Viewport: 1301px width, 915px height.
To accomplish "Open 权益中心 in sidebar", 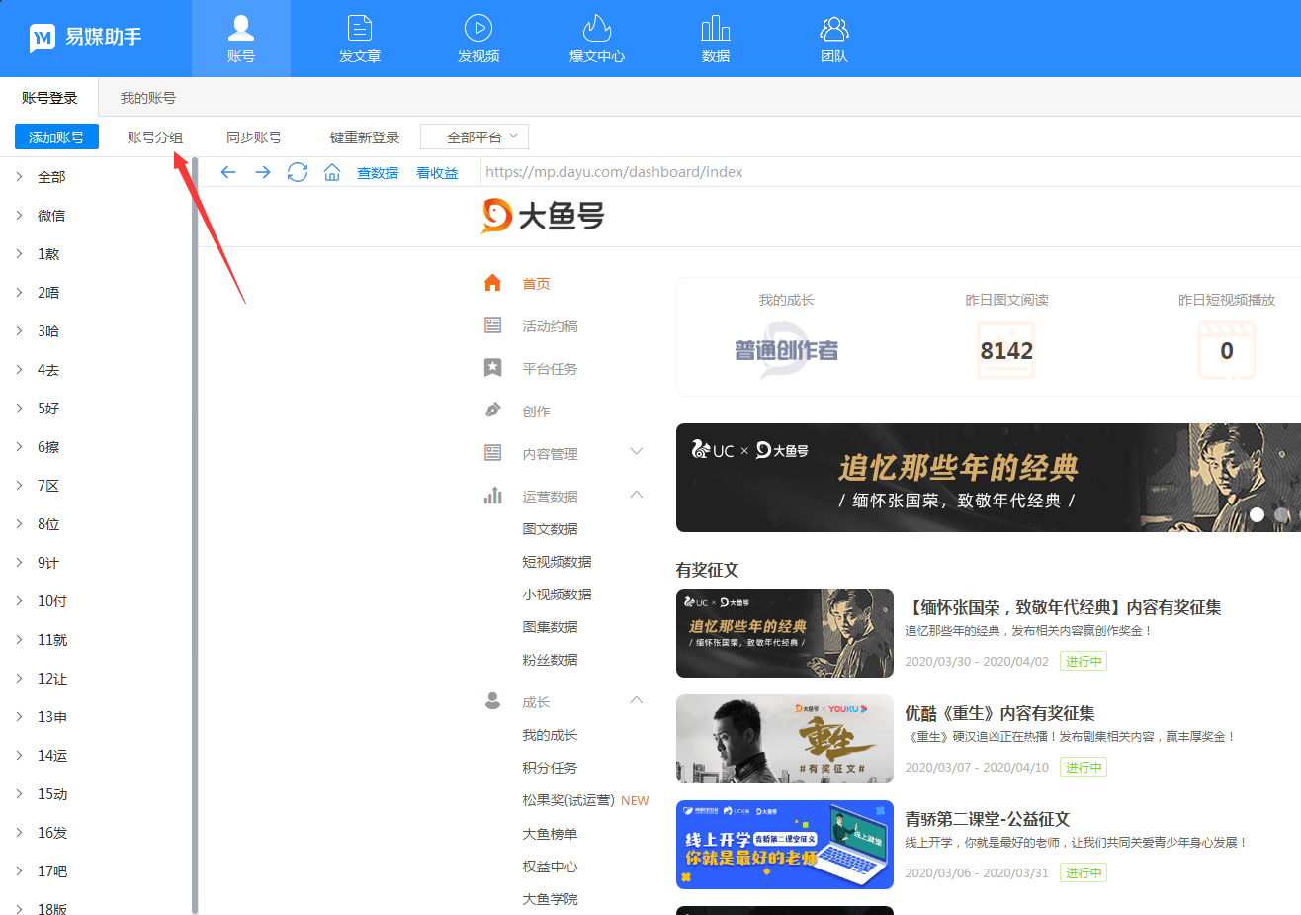I will [x=550, y=867].
